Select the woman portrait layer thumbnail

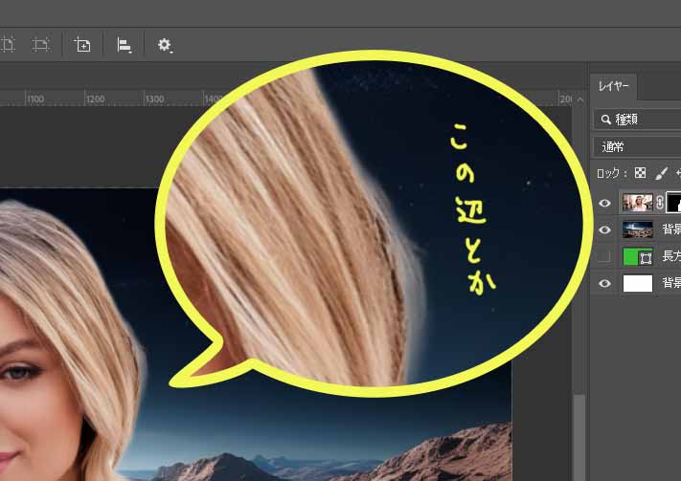pos(637,203)
